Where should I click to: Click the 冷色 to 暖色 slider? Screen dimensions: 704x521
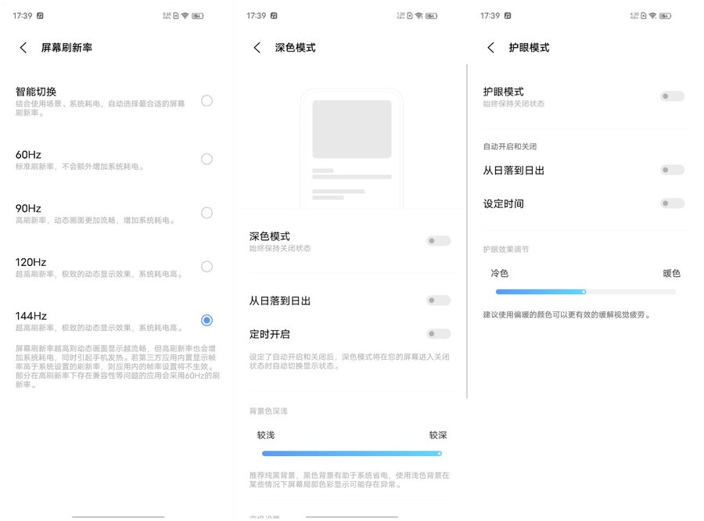pos(585,292)
